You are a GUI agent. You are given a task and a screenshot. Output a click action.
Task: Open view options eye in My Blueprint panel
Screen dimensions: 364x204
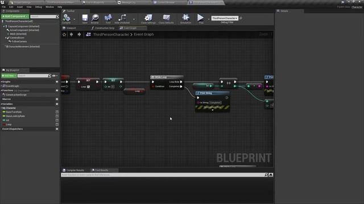55,75
